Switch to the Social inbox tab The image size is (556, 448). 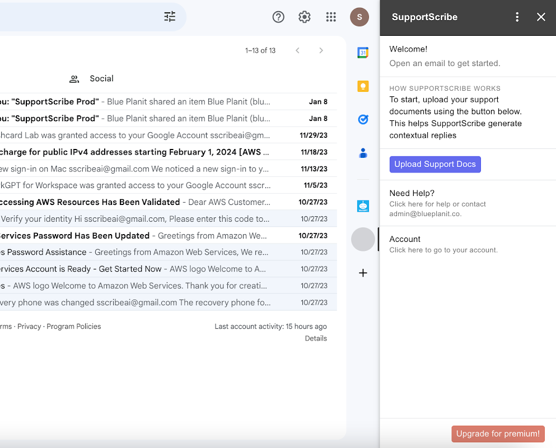pos(91,78)
